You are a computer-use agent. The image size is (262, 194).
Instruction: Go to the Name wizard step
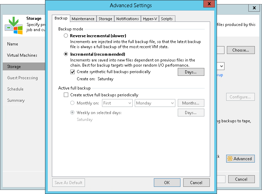click(13, 44)
